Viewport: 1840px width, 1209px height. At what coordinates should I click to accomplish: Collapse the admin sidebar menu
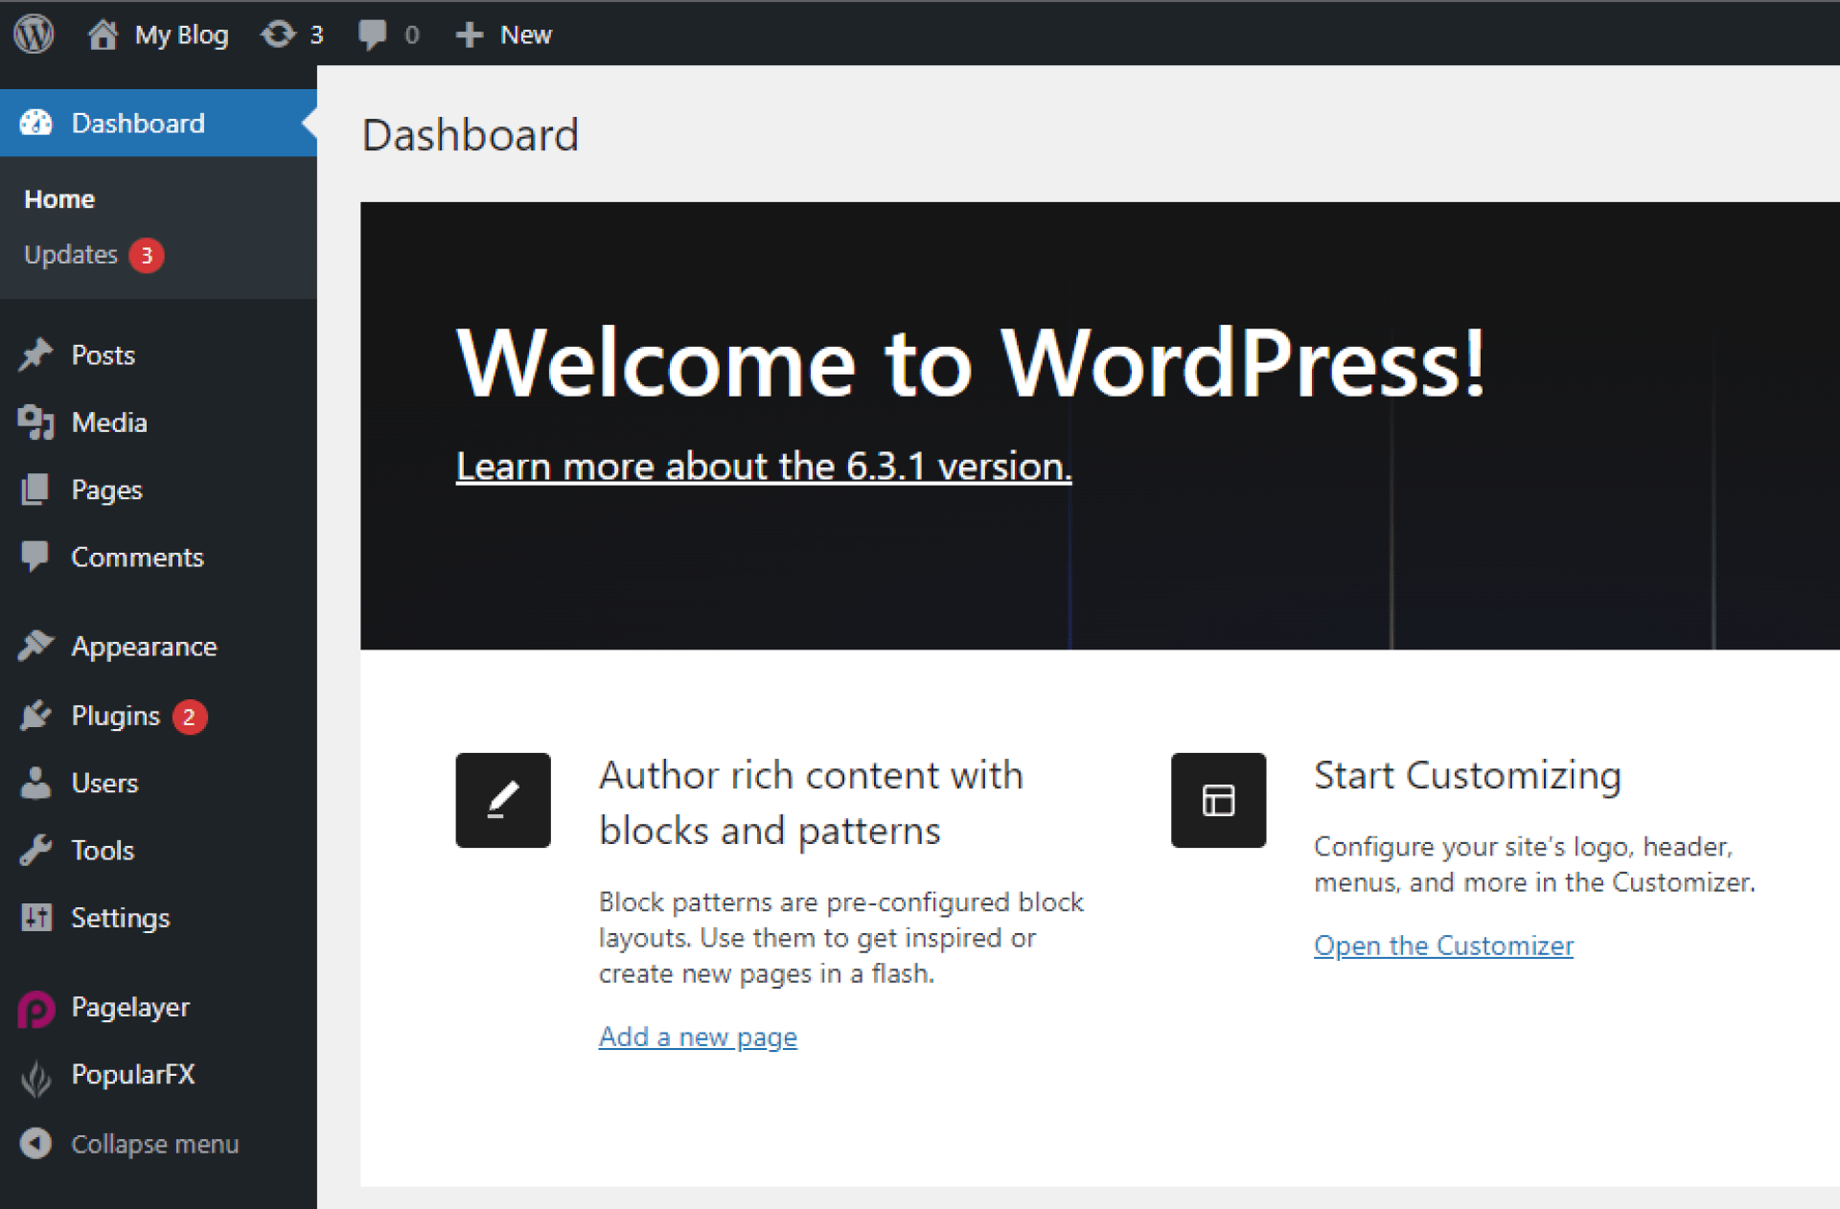pyautogui.click(x=154, y=1143)
